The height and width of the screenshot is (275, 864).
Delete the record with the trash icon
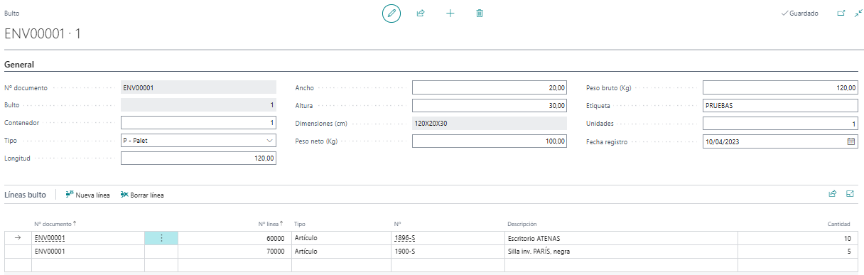click(480, 14)
